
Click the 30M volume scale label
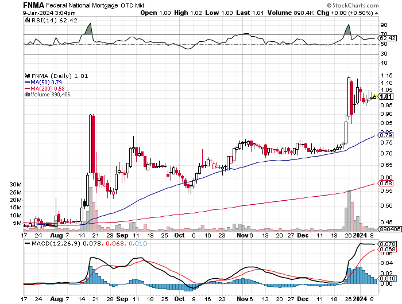click(x=16, y=185)
